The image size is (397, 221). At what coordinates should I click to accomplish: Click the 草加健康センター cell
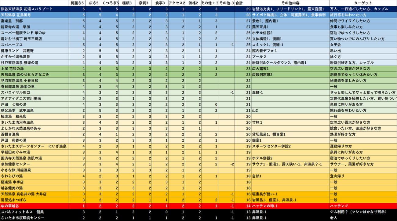point(35,164)
